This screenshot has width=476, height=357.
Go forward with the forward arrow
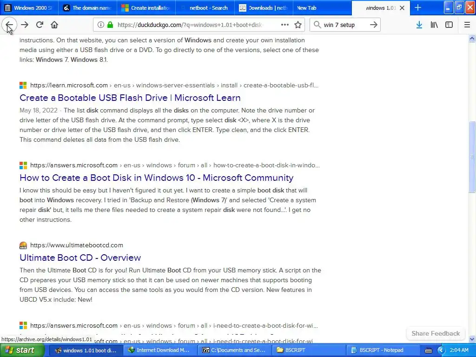point(25,25)
